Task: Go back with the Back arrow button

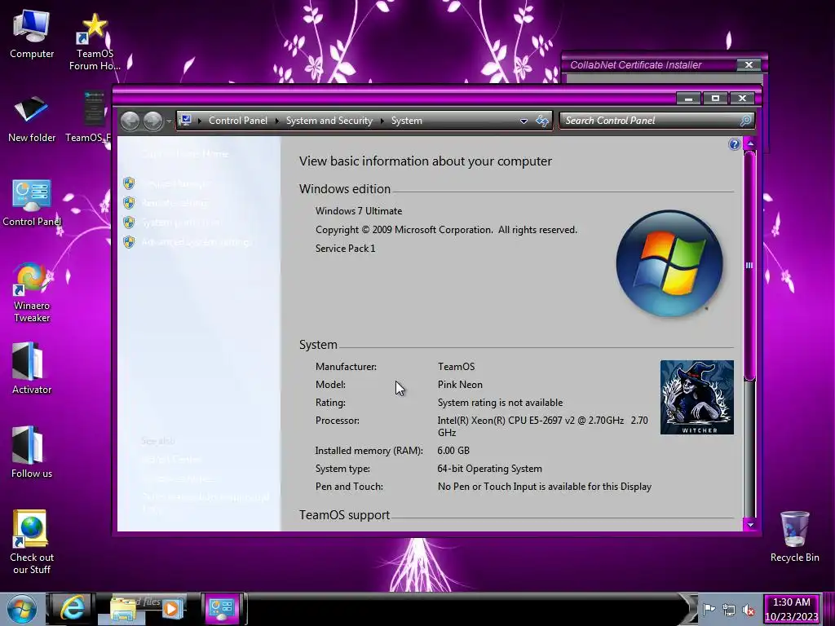Action: [x=130, y=121]
